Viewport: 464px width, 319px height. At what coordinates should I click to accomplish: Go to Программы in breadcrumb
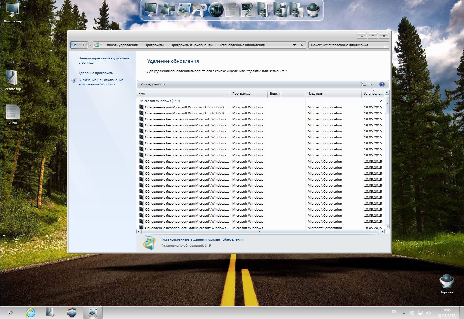[x=154, y=45]
